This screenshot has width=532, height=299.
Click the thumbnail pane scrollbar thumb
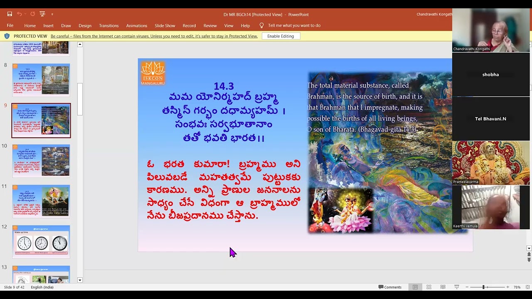(80, 99)
